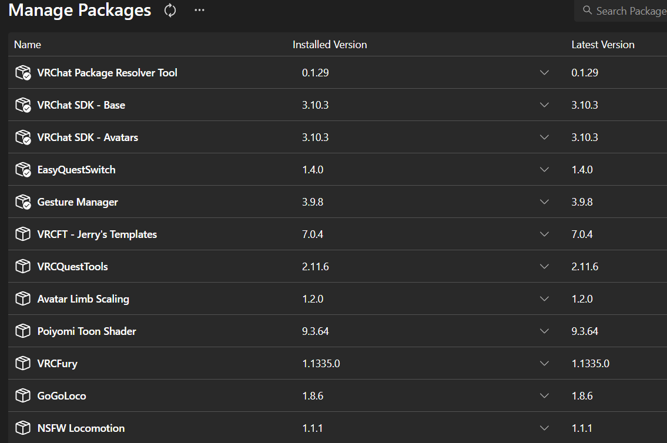Screen dimensions: 667x443
Task: Select the EasyQuestSwitch name
Action: (76, 170)
